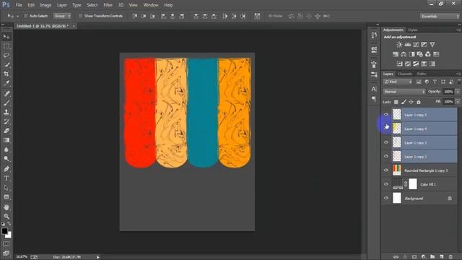The image size is (462, 260).
Task: Enable Show Transform Controls checkbox
Action: click(x=80, y=16)
